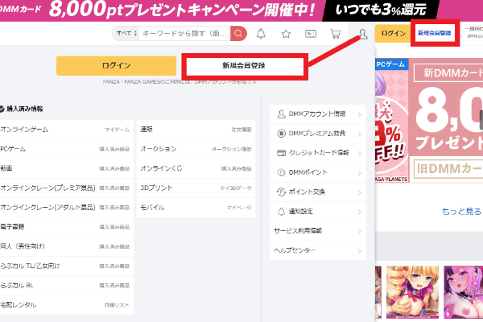Expand the DMMアカウント情報 chevron
483x322 pixels.
[359, 114]
